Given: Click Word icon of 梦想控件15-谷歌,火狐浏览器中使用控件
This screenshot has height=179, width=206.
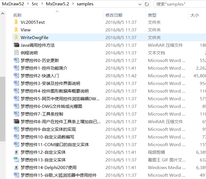Looking at the screenshot, I should (16, 175).
